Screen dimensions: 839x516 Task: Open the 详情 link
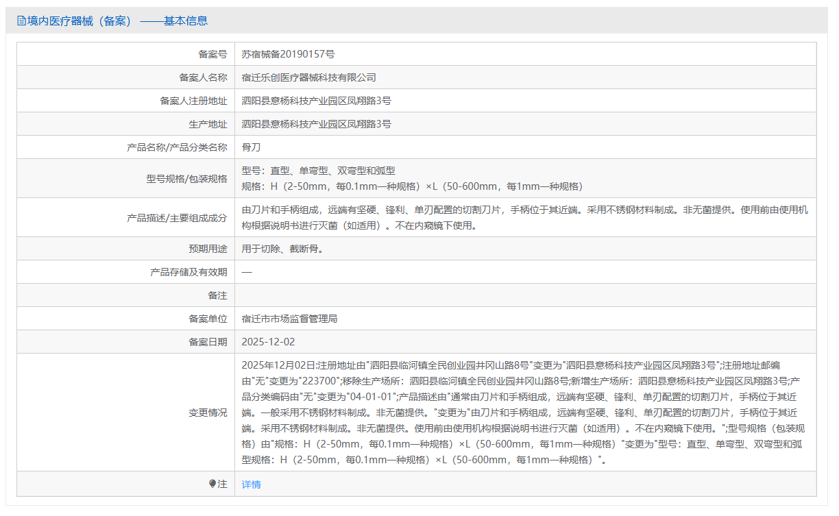(252, 484)
